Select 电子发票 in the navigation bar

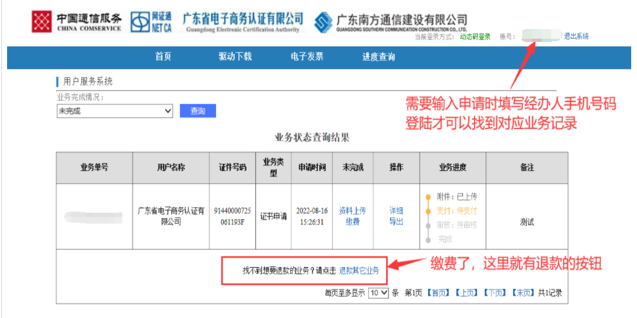[307, 57]
